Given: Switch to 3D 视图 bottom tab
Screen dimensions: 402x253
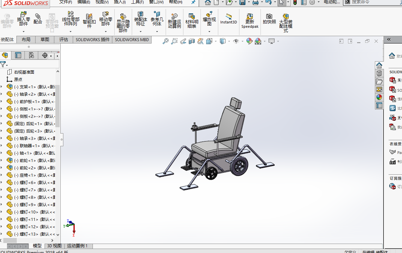Looking at the screenshot, I should tap(54, 246).
